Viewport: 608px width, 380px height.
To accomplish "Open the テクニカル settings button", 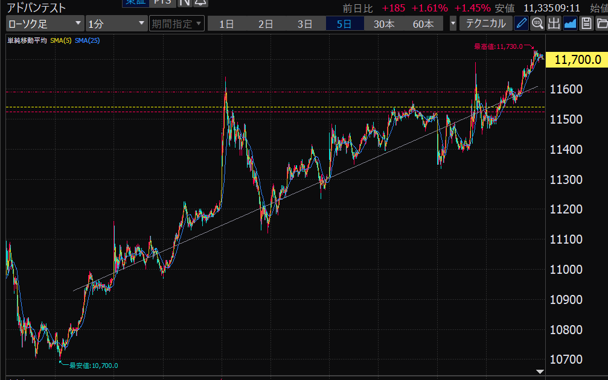I will pos(486,24).
